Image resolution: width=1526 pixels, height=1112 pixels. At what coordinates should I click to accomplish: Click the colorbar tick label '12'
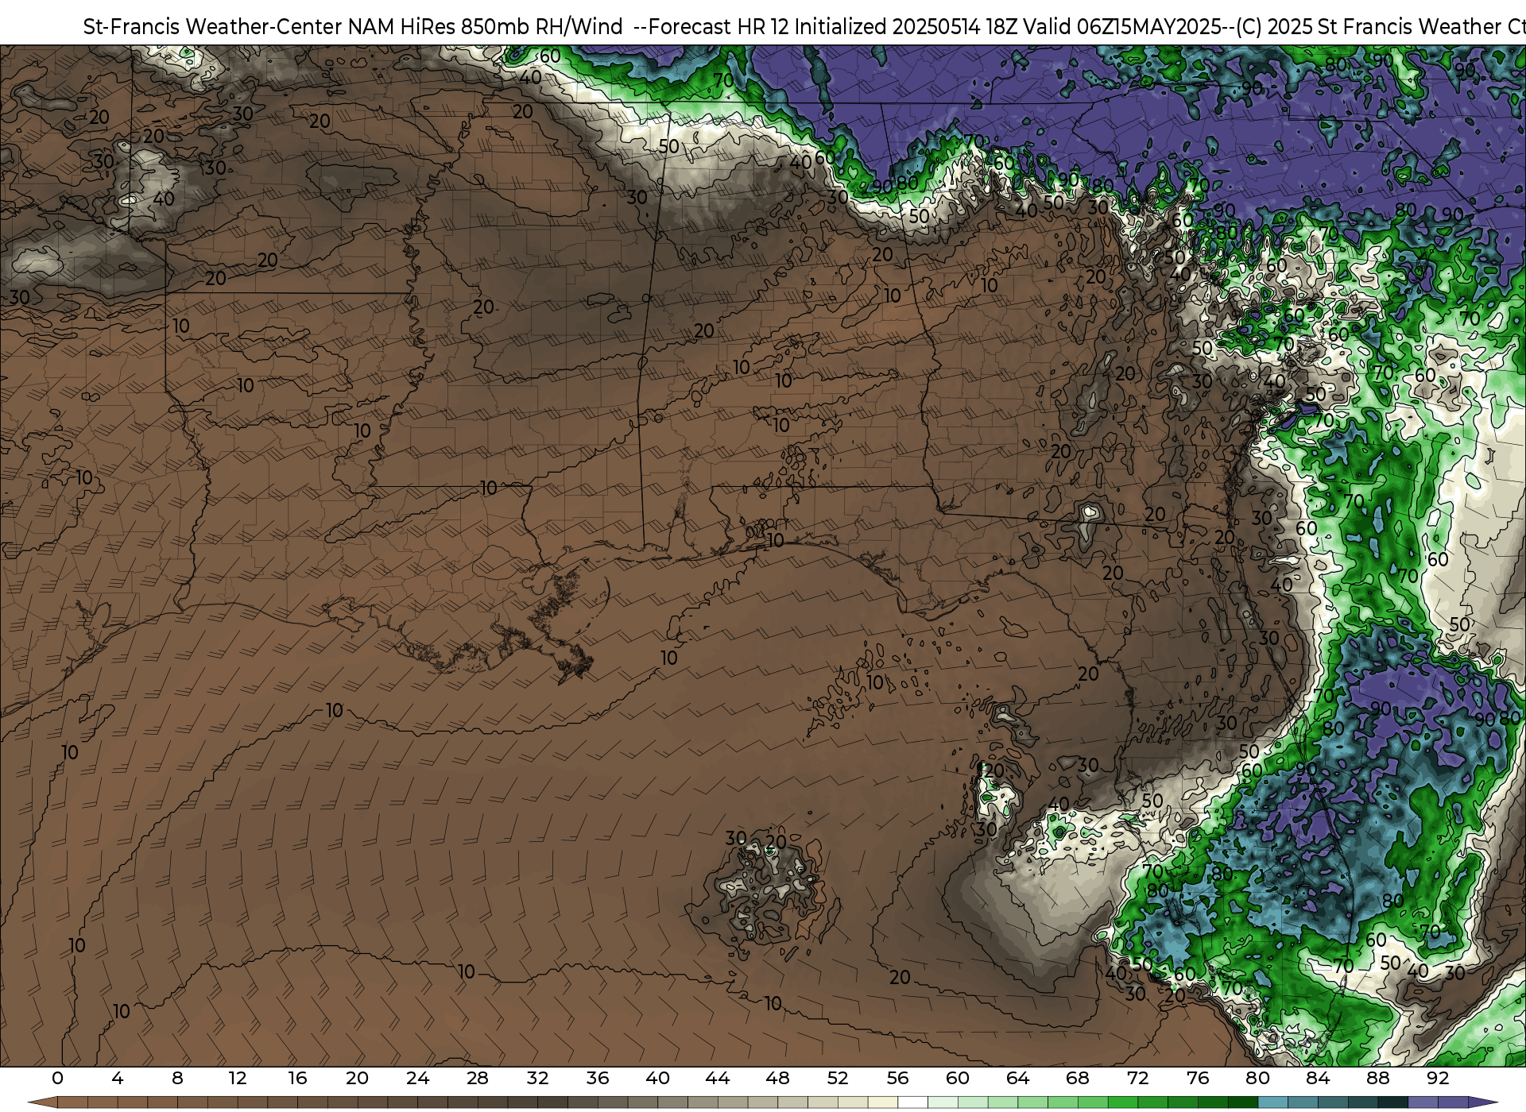[x=238, y=1078]
